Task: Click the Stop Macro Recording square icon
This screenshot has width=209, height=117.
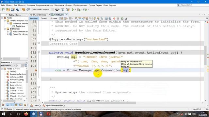Action: pyautogui.click(x=118, y=19)
